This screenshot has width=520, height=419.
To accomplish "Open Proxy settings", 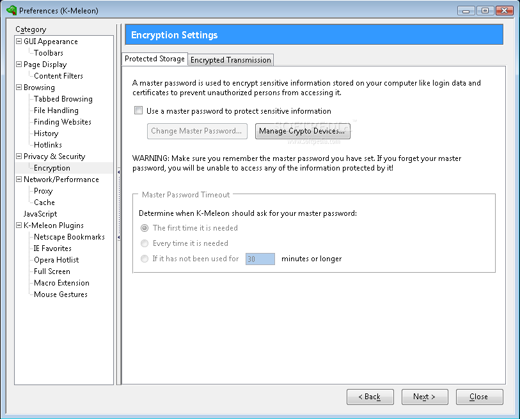I will point(43,191).
